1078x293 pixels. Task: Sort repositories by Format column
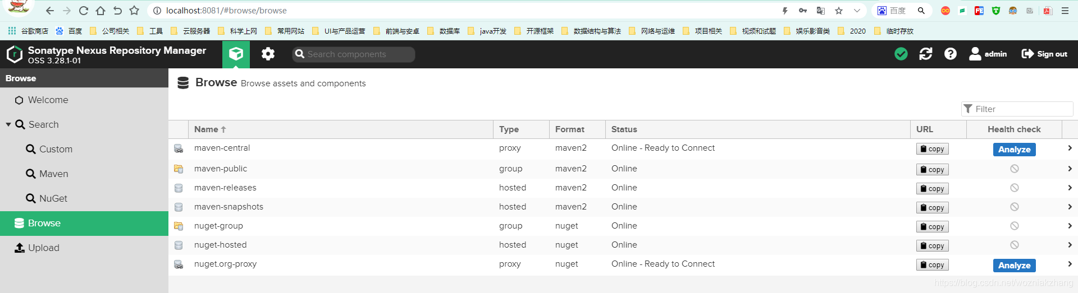(577, 129)
